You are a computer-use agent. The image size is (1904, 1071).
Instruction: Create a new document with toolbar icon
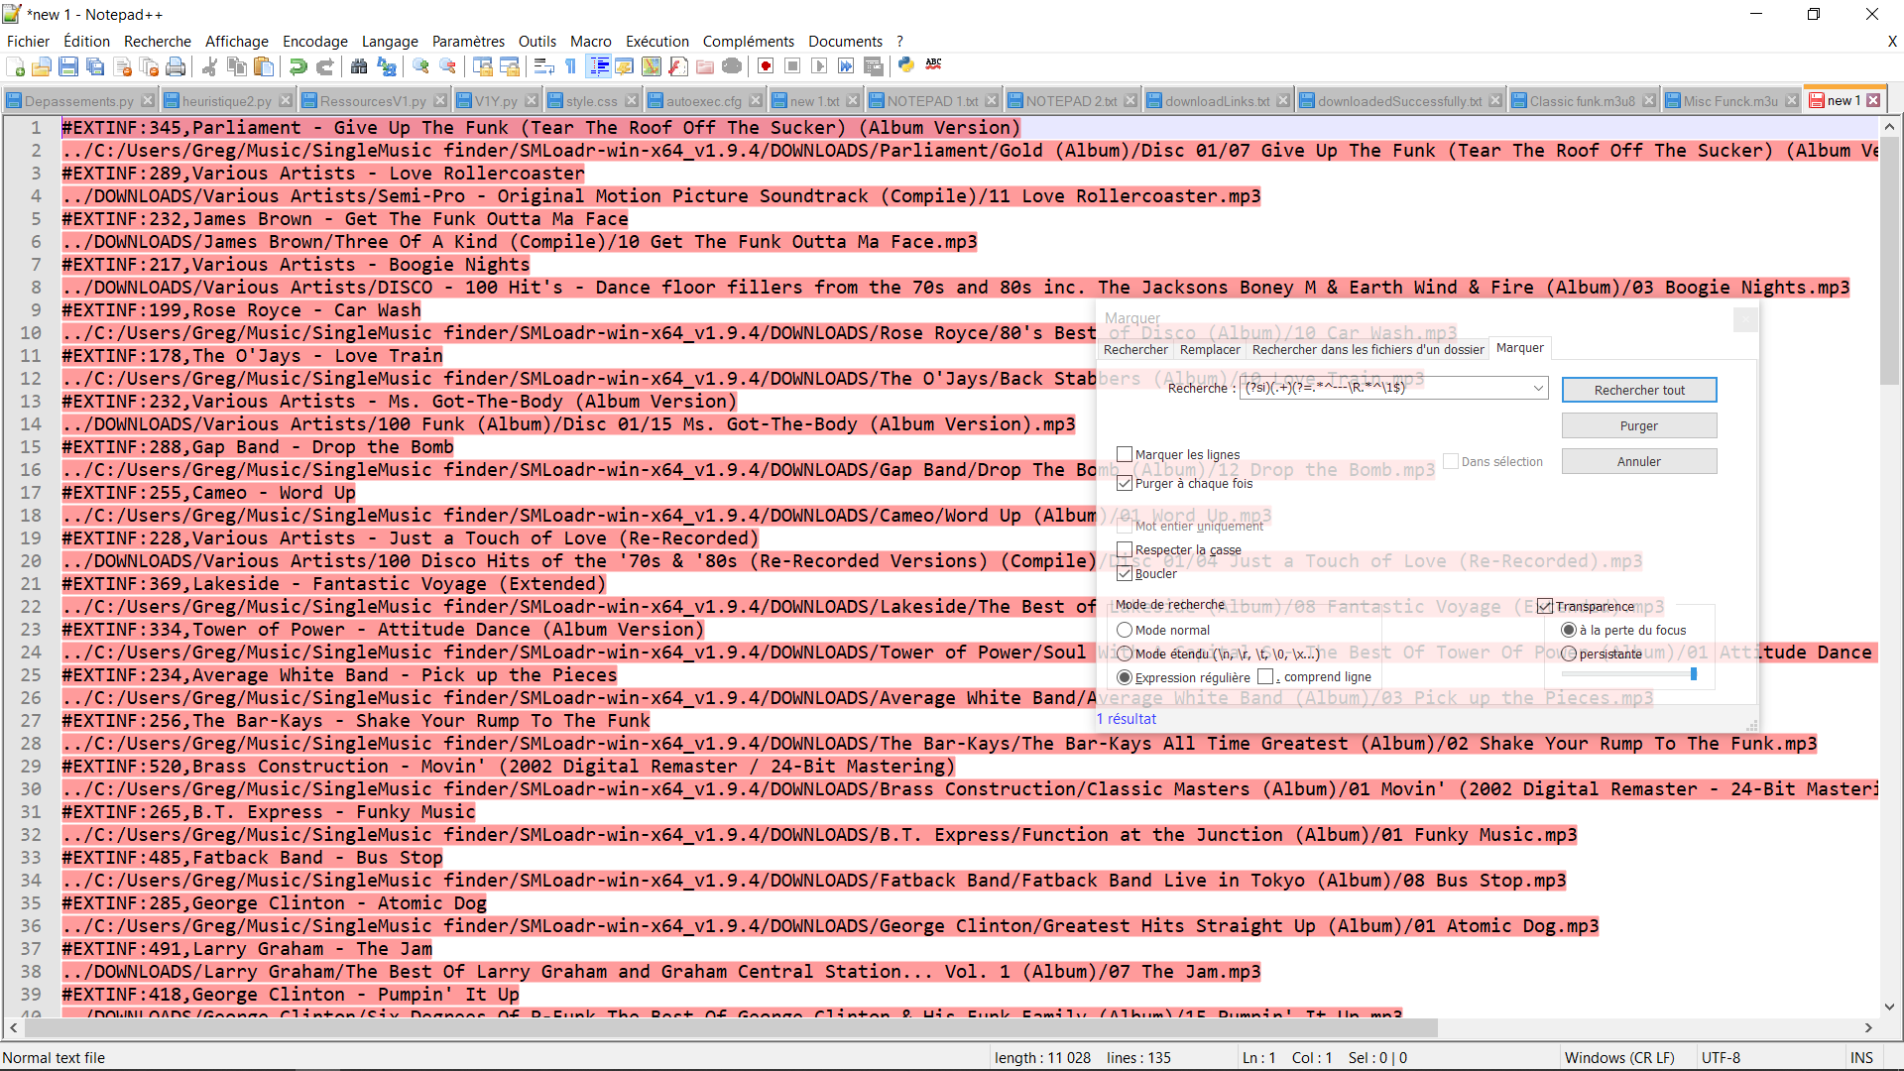click(x=16, y=66)
